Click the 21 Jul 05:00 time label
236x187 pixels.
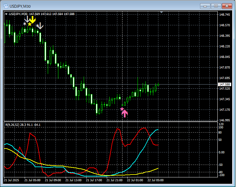coord(32,180)
